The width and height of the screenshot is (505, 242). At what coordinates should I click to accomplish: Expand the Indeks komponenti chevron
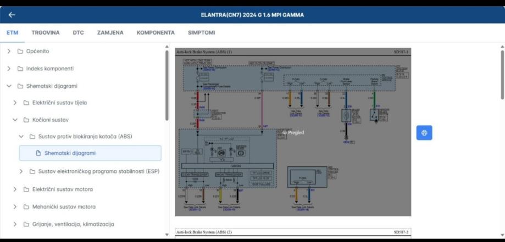point(9,69)
